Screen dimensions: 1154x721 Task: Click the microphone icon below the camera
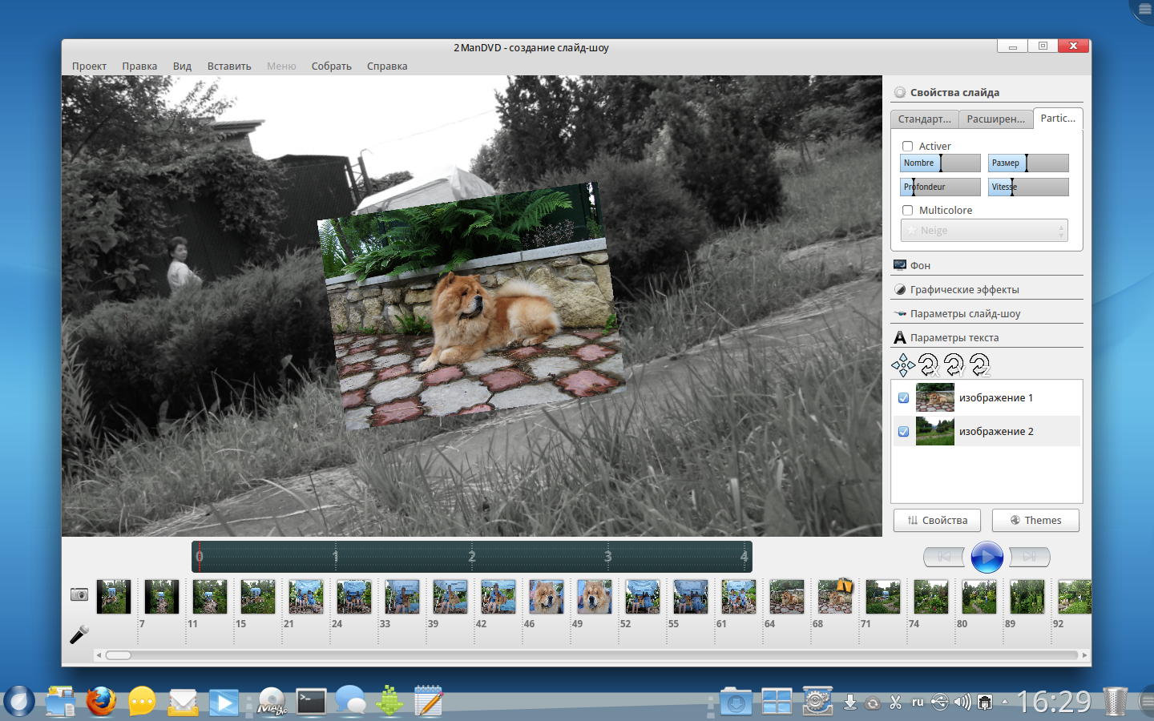79,634
